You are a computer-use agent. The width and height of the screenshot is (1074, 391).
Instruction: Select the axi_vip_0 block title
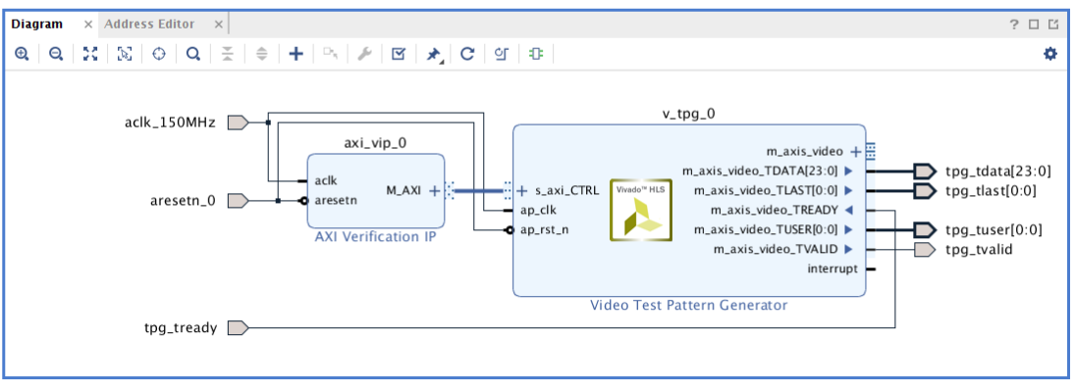[374, 143]
